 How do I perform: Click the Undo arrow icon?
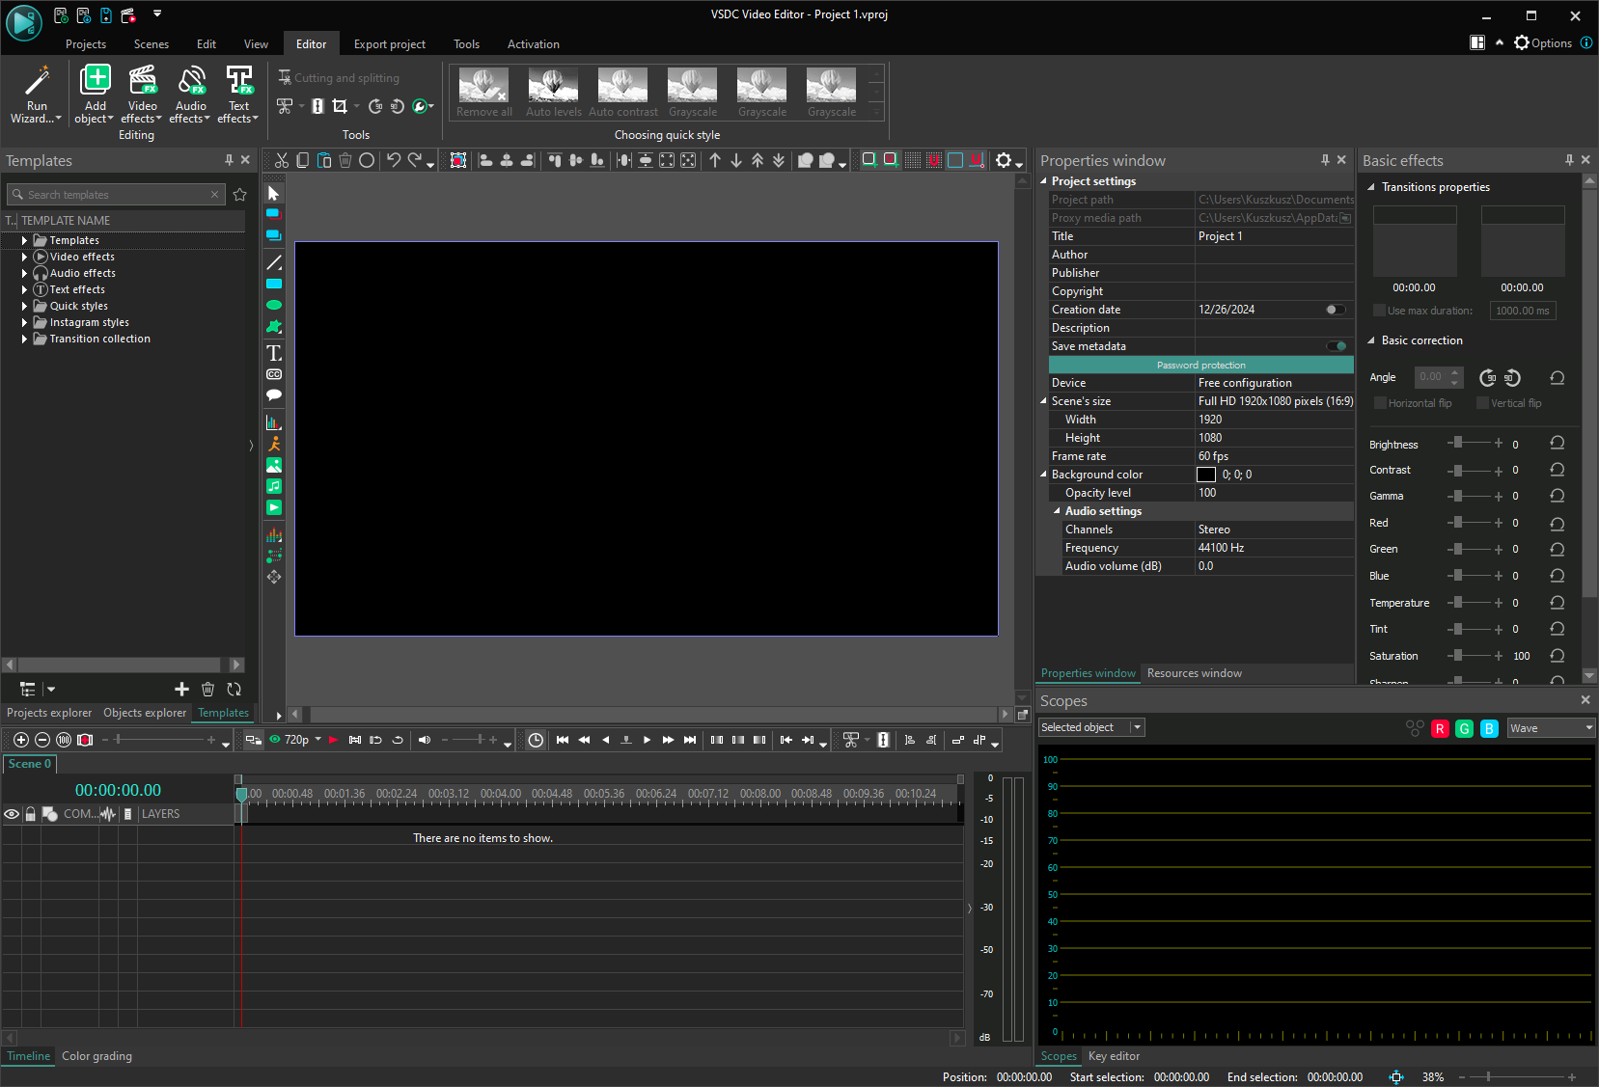click(394, 160)
